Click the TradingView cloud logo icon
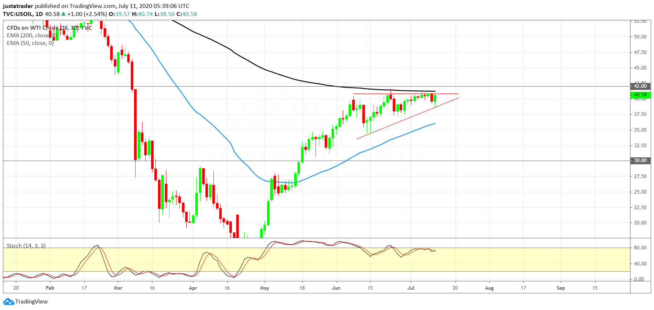This screenshot has width=654, height=310. pos(8,302)
